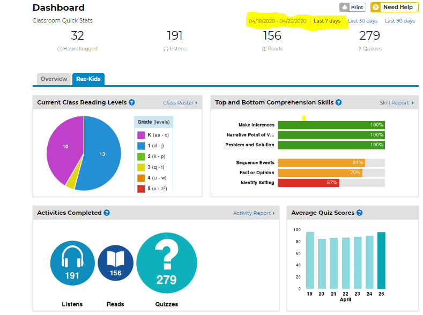Click the Print button
The height and width of the screenshot is (315, 423).
(x=353, y=7)
